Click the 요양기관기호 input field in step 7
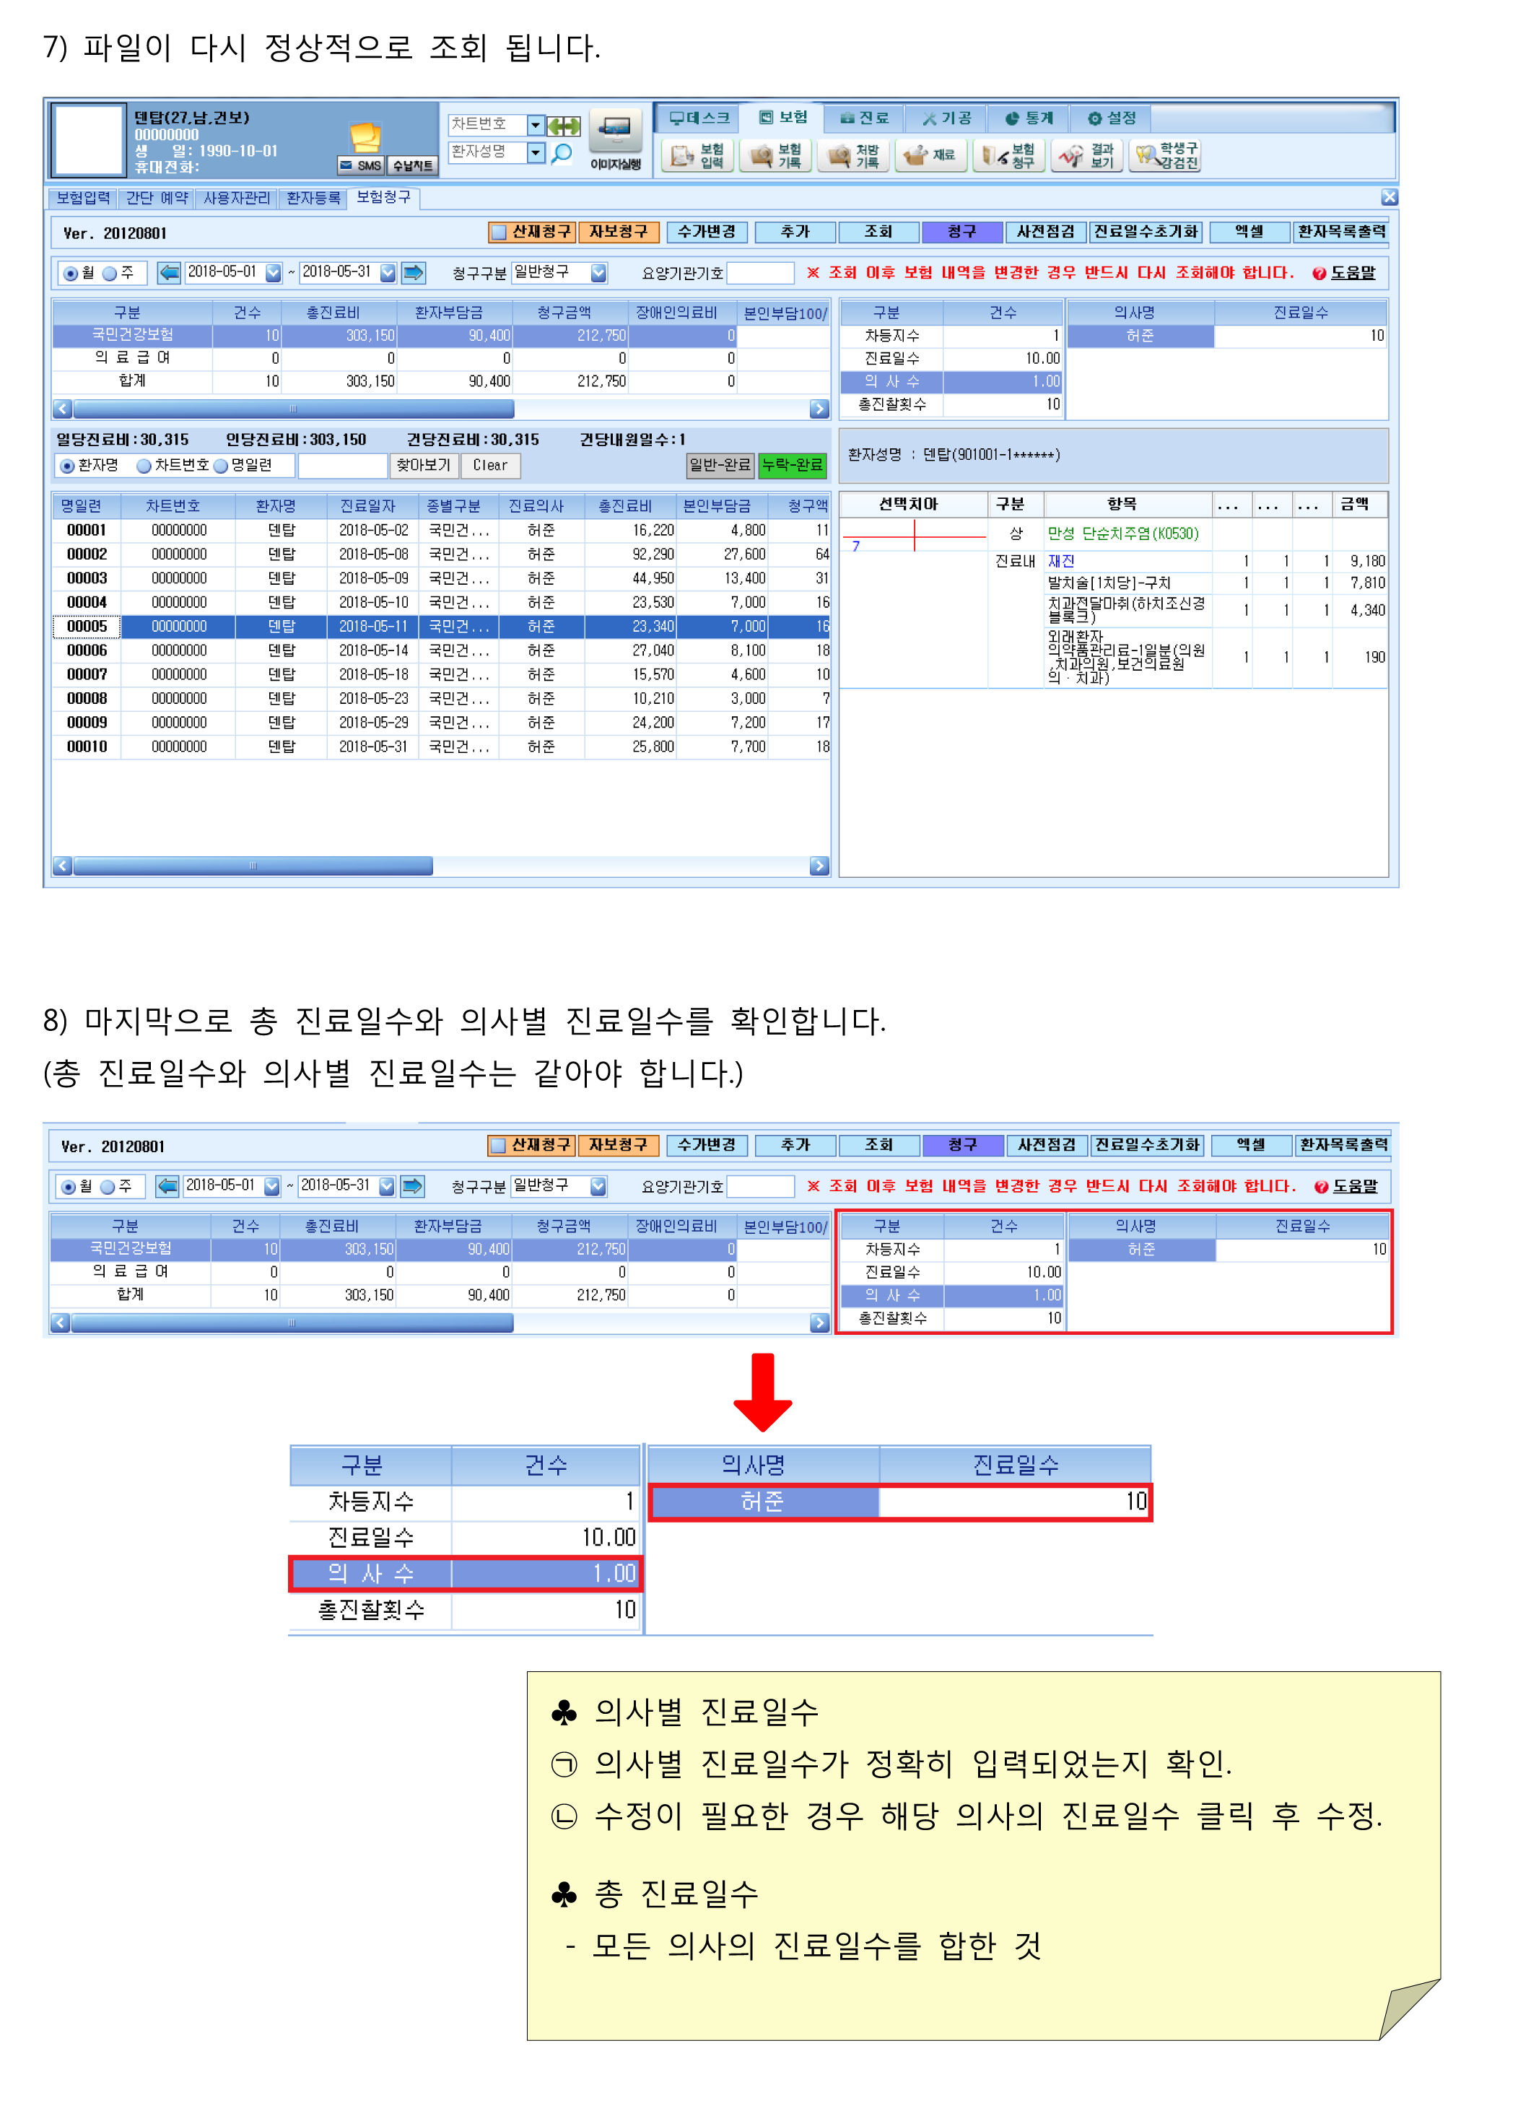1531x2103 pixels. (x=760, y=273)
